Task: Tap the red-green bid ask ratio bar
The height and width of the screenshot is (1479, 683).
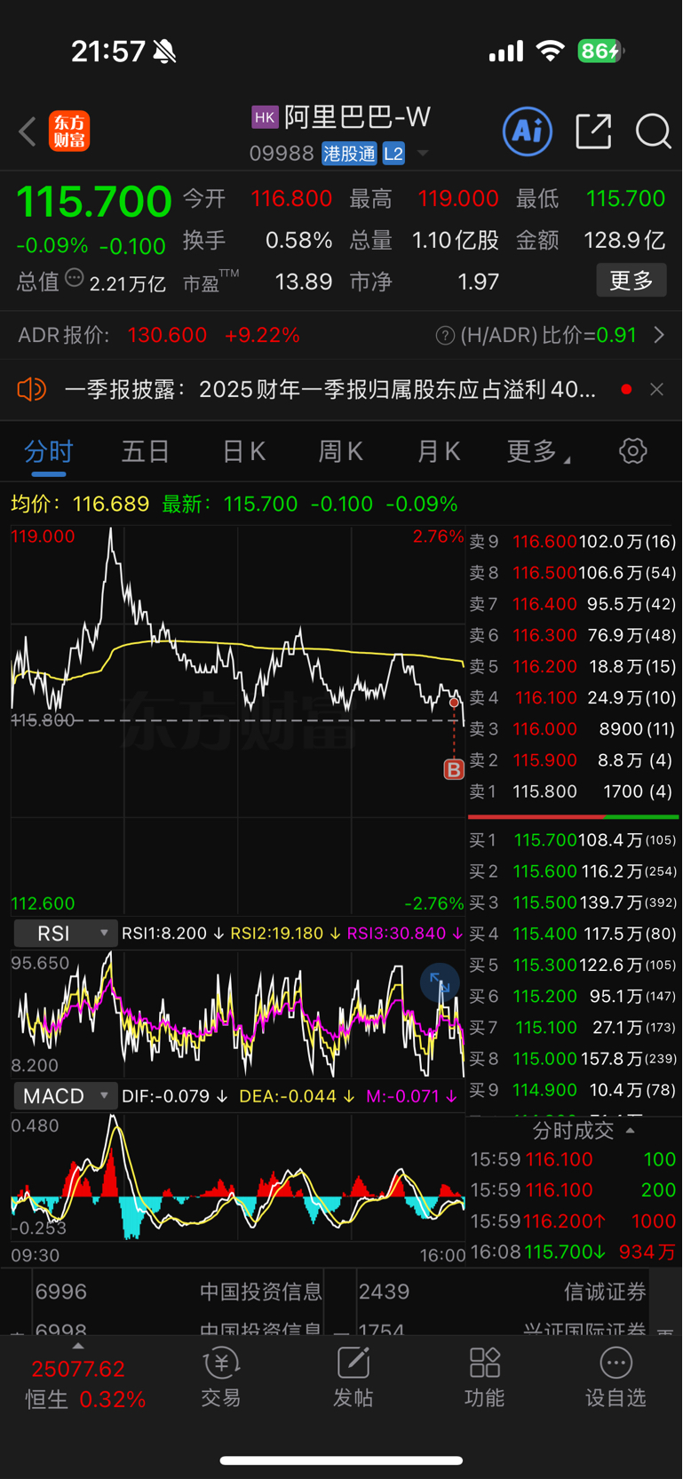Action: tap(574, 816)
